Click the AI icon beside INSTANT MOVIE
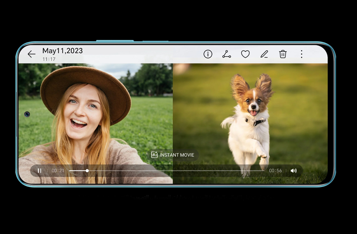357x234 pixels. (154, 155)
